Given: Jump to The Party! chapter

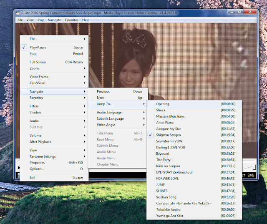Looking at the screenshot, I should tap(194, 160).
